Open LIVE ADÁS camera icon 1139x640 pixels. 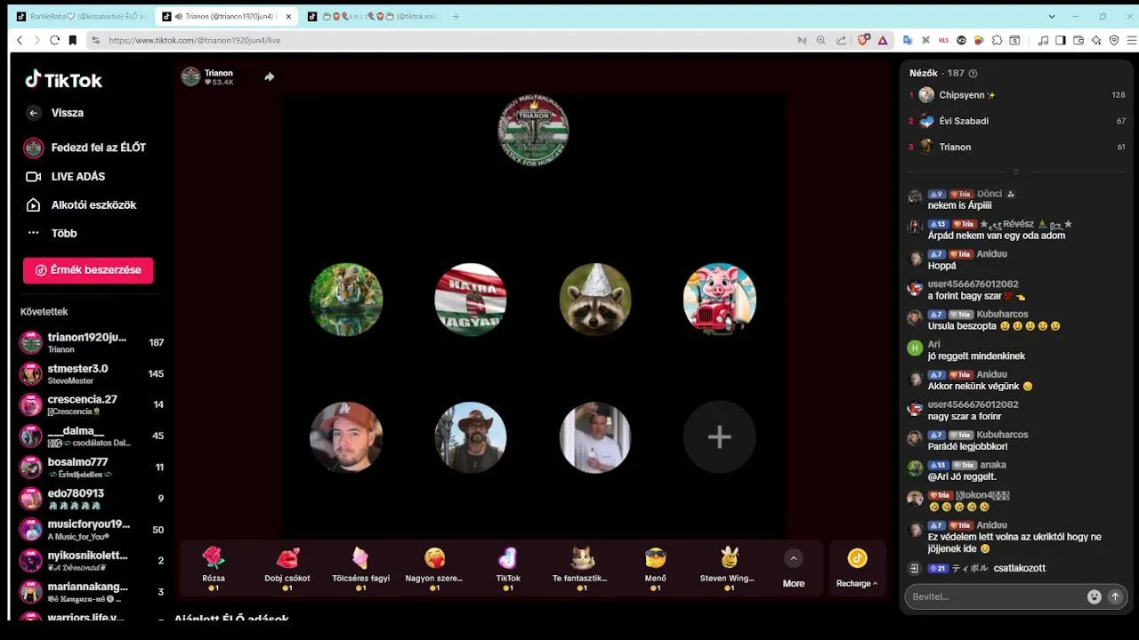(33, 177)
